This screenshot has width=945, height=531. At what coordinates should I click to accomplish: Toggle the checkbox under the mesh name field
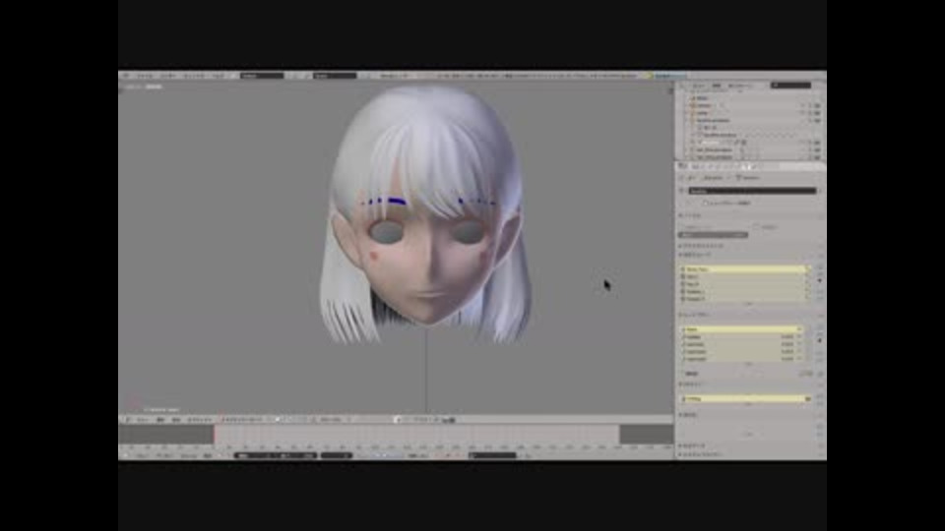coord(704,203)
